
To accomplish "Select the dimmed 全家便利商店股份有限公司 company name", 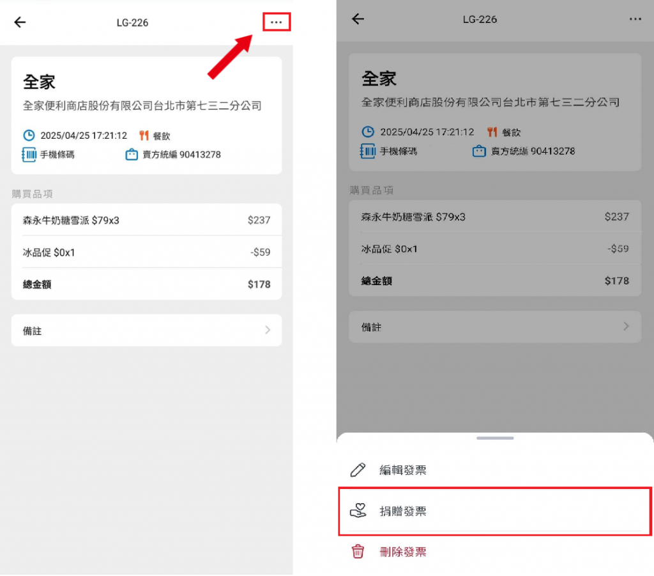I will click(490, 102).
